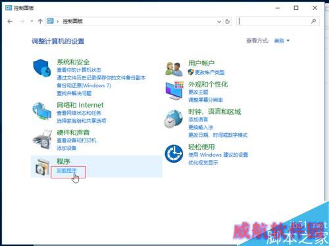Open 选择家庭组和共享选项 link
The image size is (329, 246).
pyautogui.click(x=82, y=121)
